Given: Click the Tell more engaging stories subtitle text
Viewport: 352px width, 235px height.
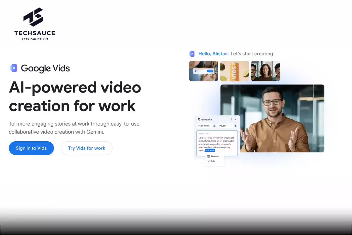Looking at the screenshot, I should 75,128.
